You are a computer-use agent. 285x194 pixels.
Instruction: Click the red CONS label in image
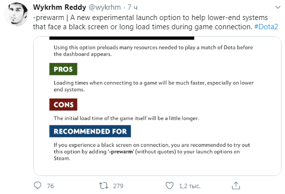[63, 104]
